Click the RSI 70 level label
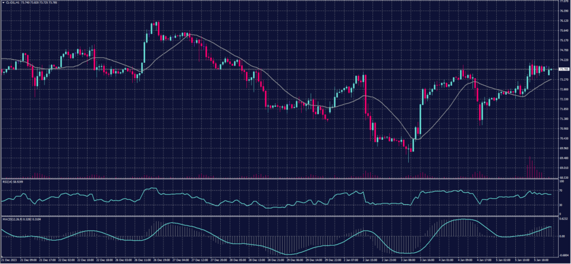The image size is (571, 264). (560, 190)
